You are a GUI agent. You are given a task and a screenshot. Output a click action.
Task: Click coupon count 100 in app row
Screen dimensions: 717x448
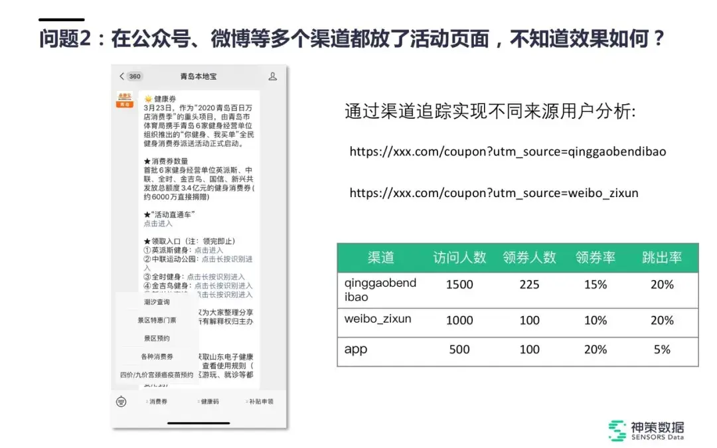point(529,350)
